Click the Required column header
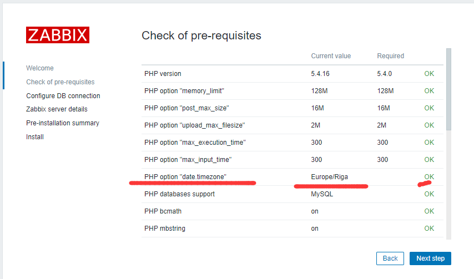The height and width of the screenshot is (279, 474). click(391, 56)
